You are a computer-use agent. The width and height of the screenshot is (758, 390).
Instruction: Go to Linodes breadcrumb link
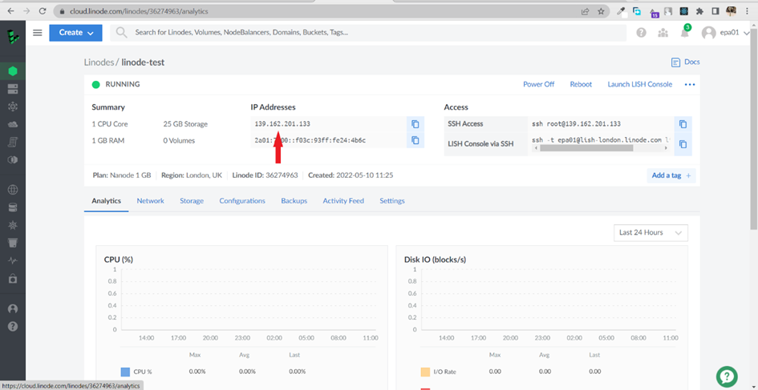pyautogui.click(x=98, y=62)
